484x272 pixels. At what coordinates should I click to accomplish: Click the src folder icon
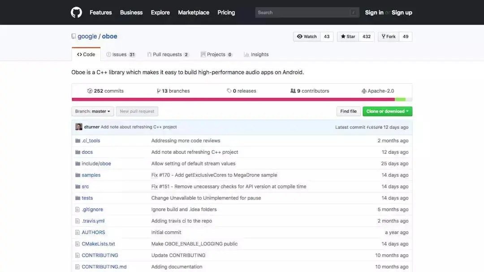(x=78, y=187)
